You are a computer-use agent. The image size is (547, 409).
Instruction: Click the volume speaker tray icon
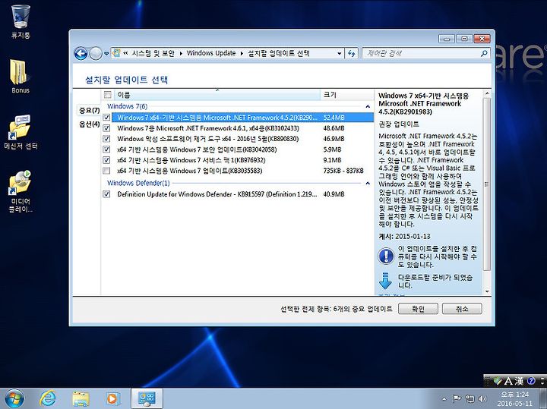coord(483,399)
